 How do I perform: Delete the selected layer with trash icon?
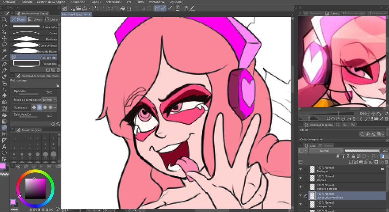pyautogui.click(x=386, y=162)
